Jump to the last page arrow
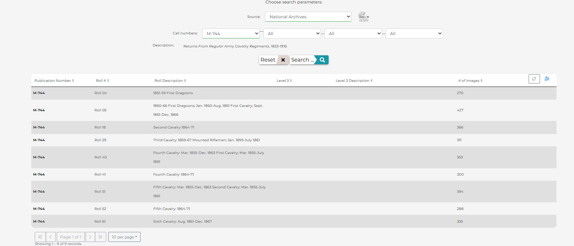 [x=100, y=237]
